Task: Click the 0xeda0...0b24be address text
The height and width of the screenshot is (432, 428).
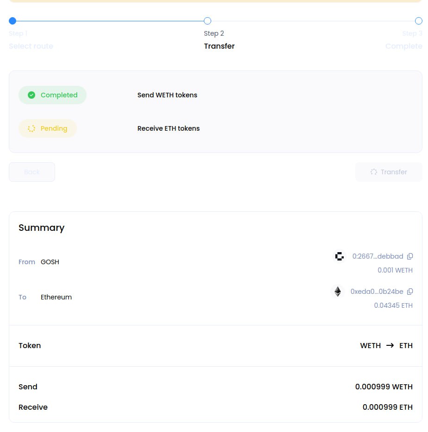Action: 377,292
